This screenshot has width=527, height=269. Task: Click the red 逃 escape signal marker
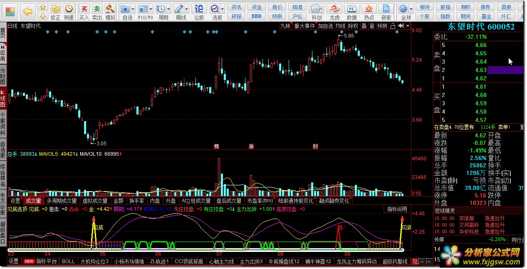point(341,228)
